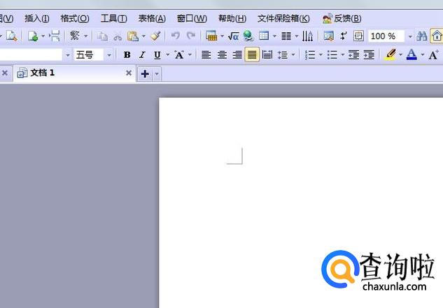The width and height of the screenshot is (443, 308).
Task: Click the grow font A+ icon
Action: coord(433,54)
